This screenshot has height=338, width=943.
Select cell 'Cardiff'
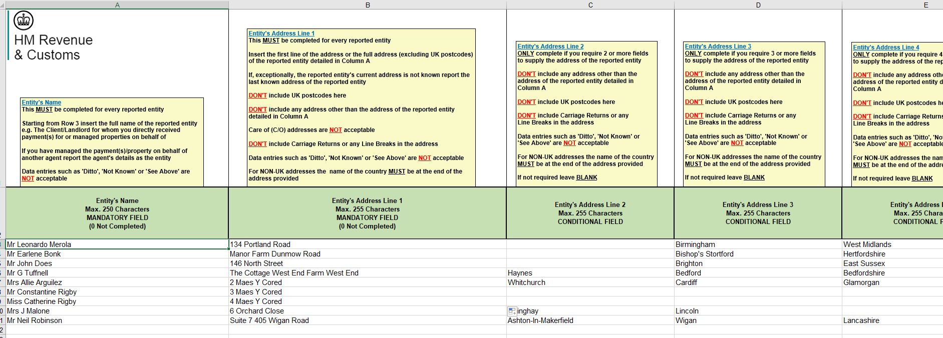click(758, 282)
